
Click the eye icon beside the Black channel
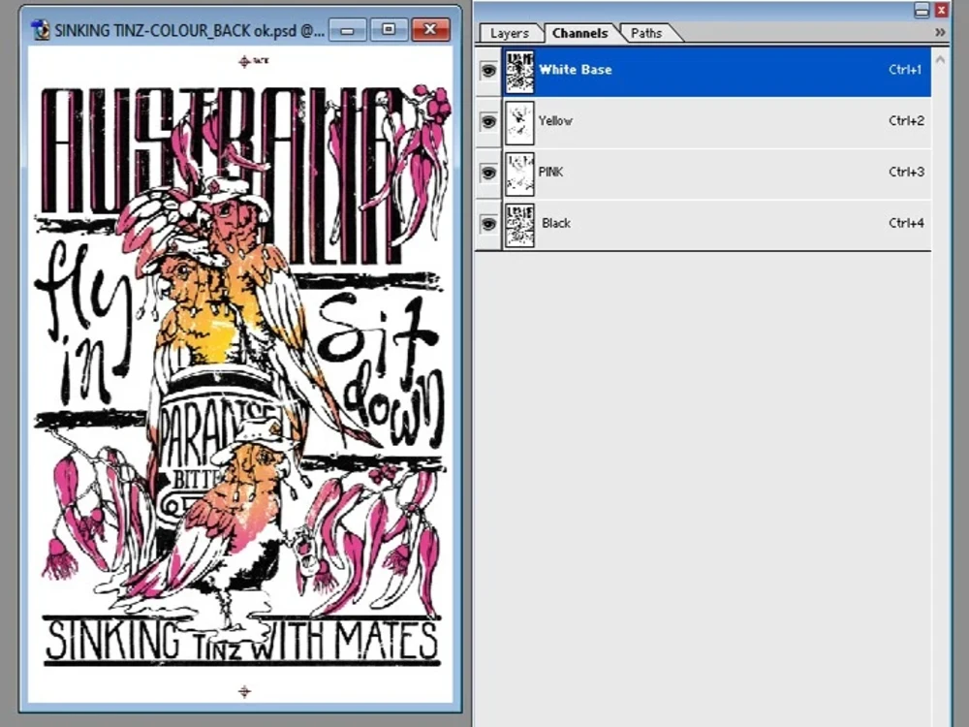tap(488, 223)
